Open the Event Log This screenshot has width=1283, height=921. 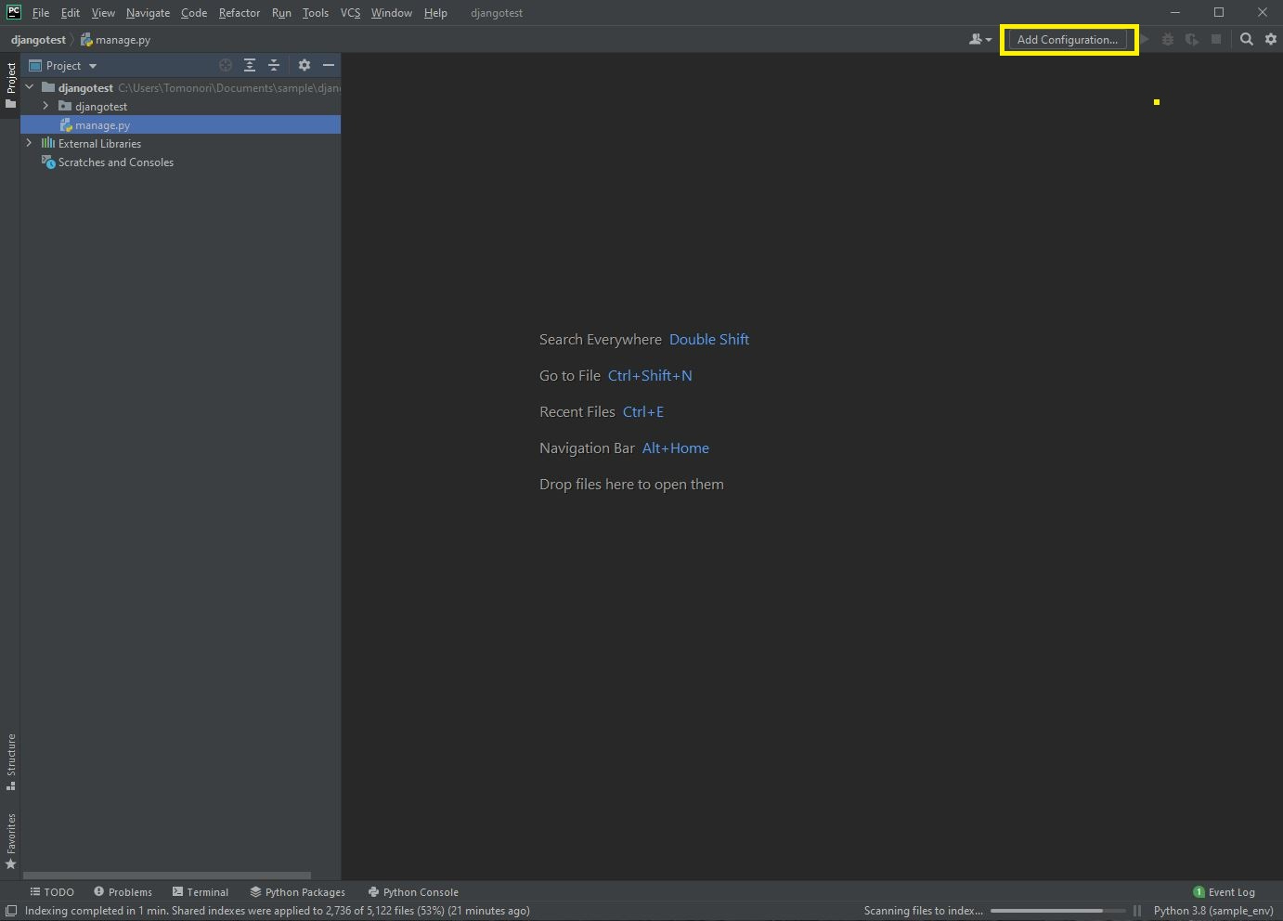click(1224, 891)
